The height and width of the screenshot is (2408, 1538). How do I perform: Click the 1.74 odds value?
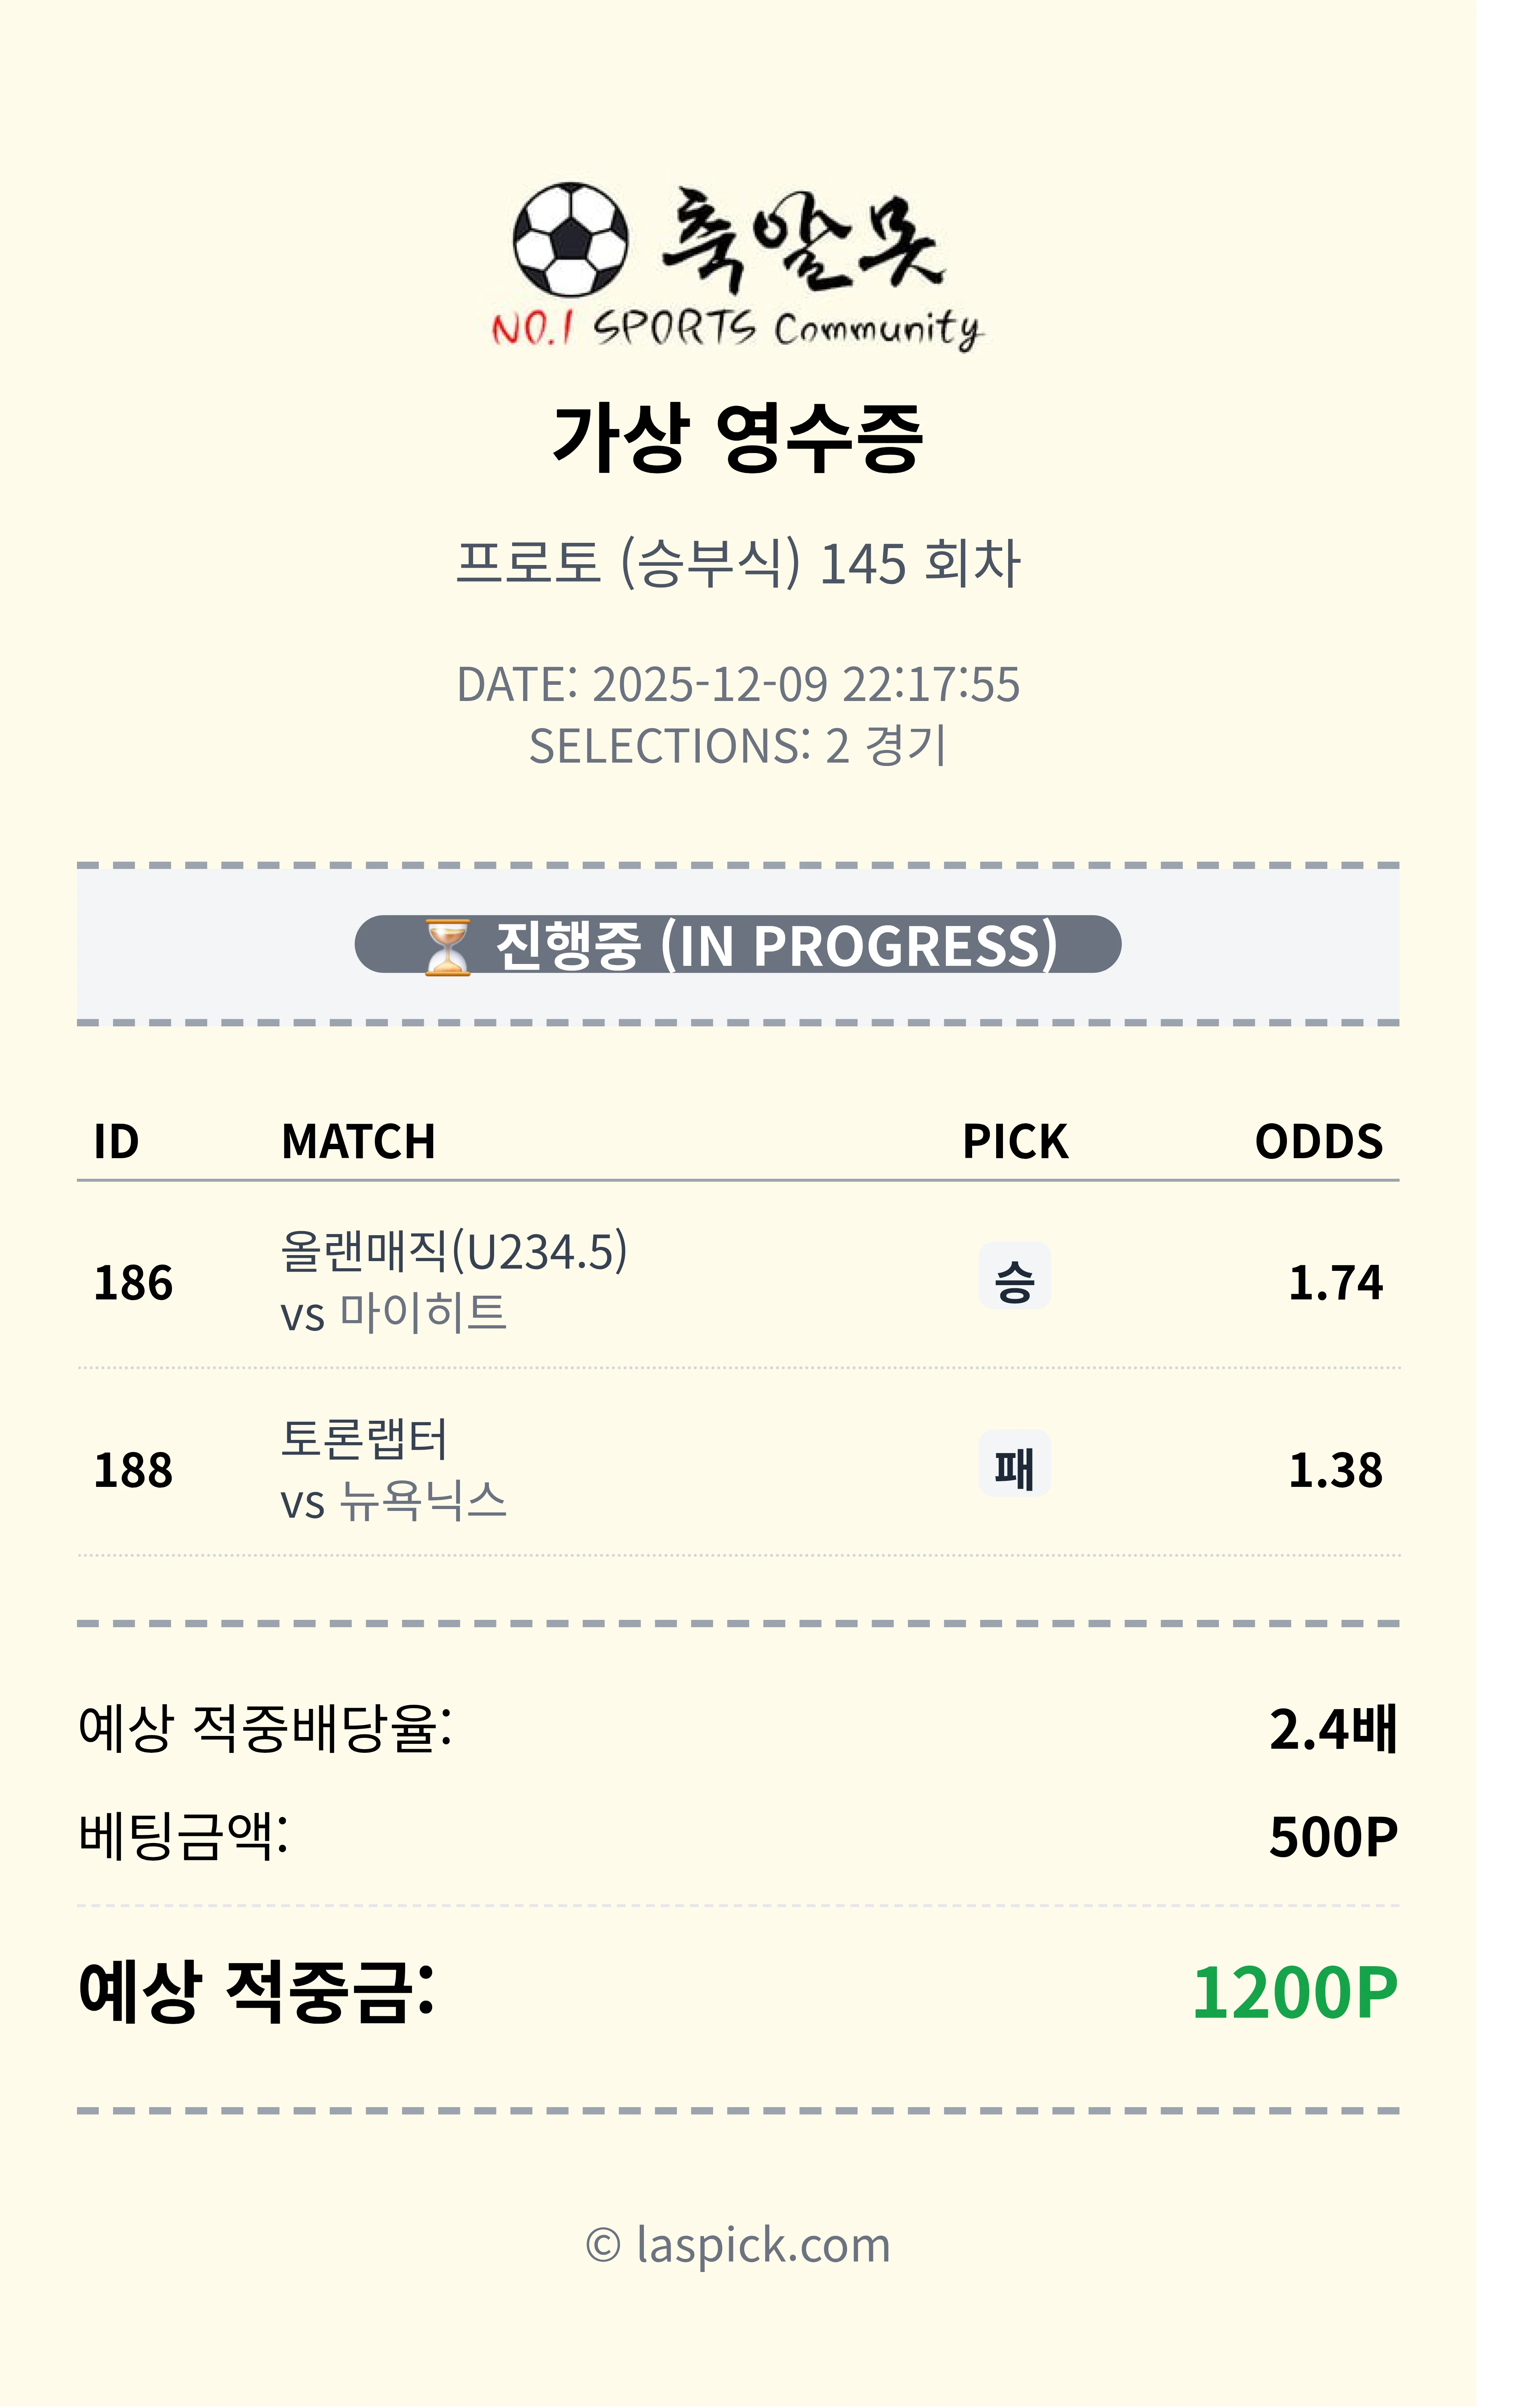(x=1335, y=1283)
